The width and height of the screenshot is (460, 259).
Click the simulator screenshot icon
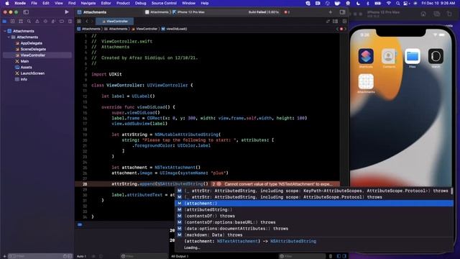[436, 14]
